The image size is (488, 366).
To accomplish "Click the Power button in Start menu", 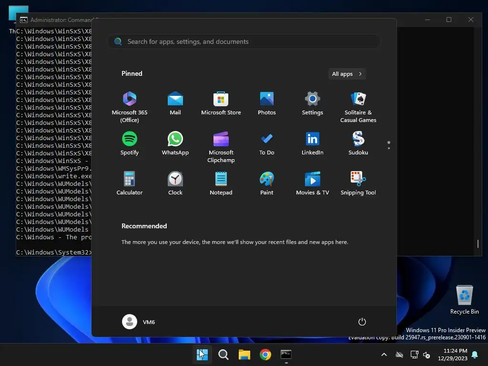I will coord(362,322).
